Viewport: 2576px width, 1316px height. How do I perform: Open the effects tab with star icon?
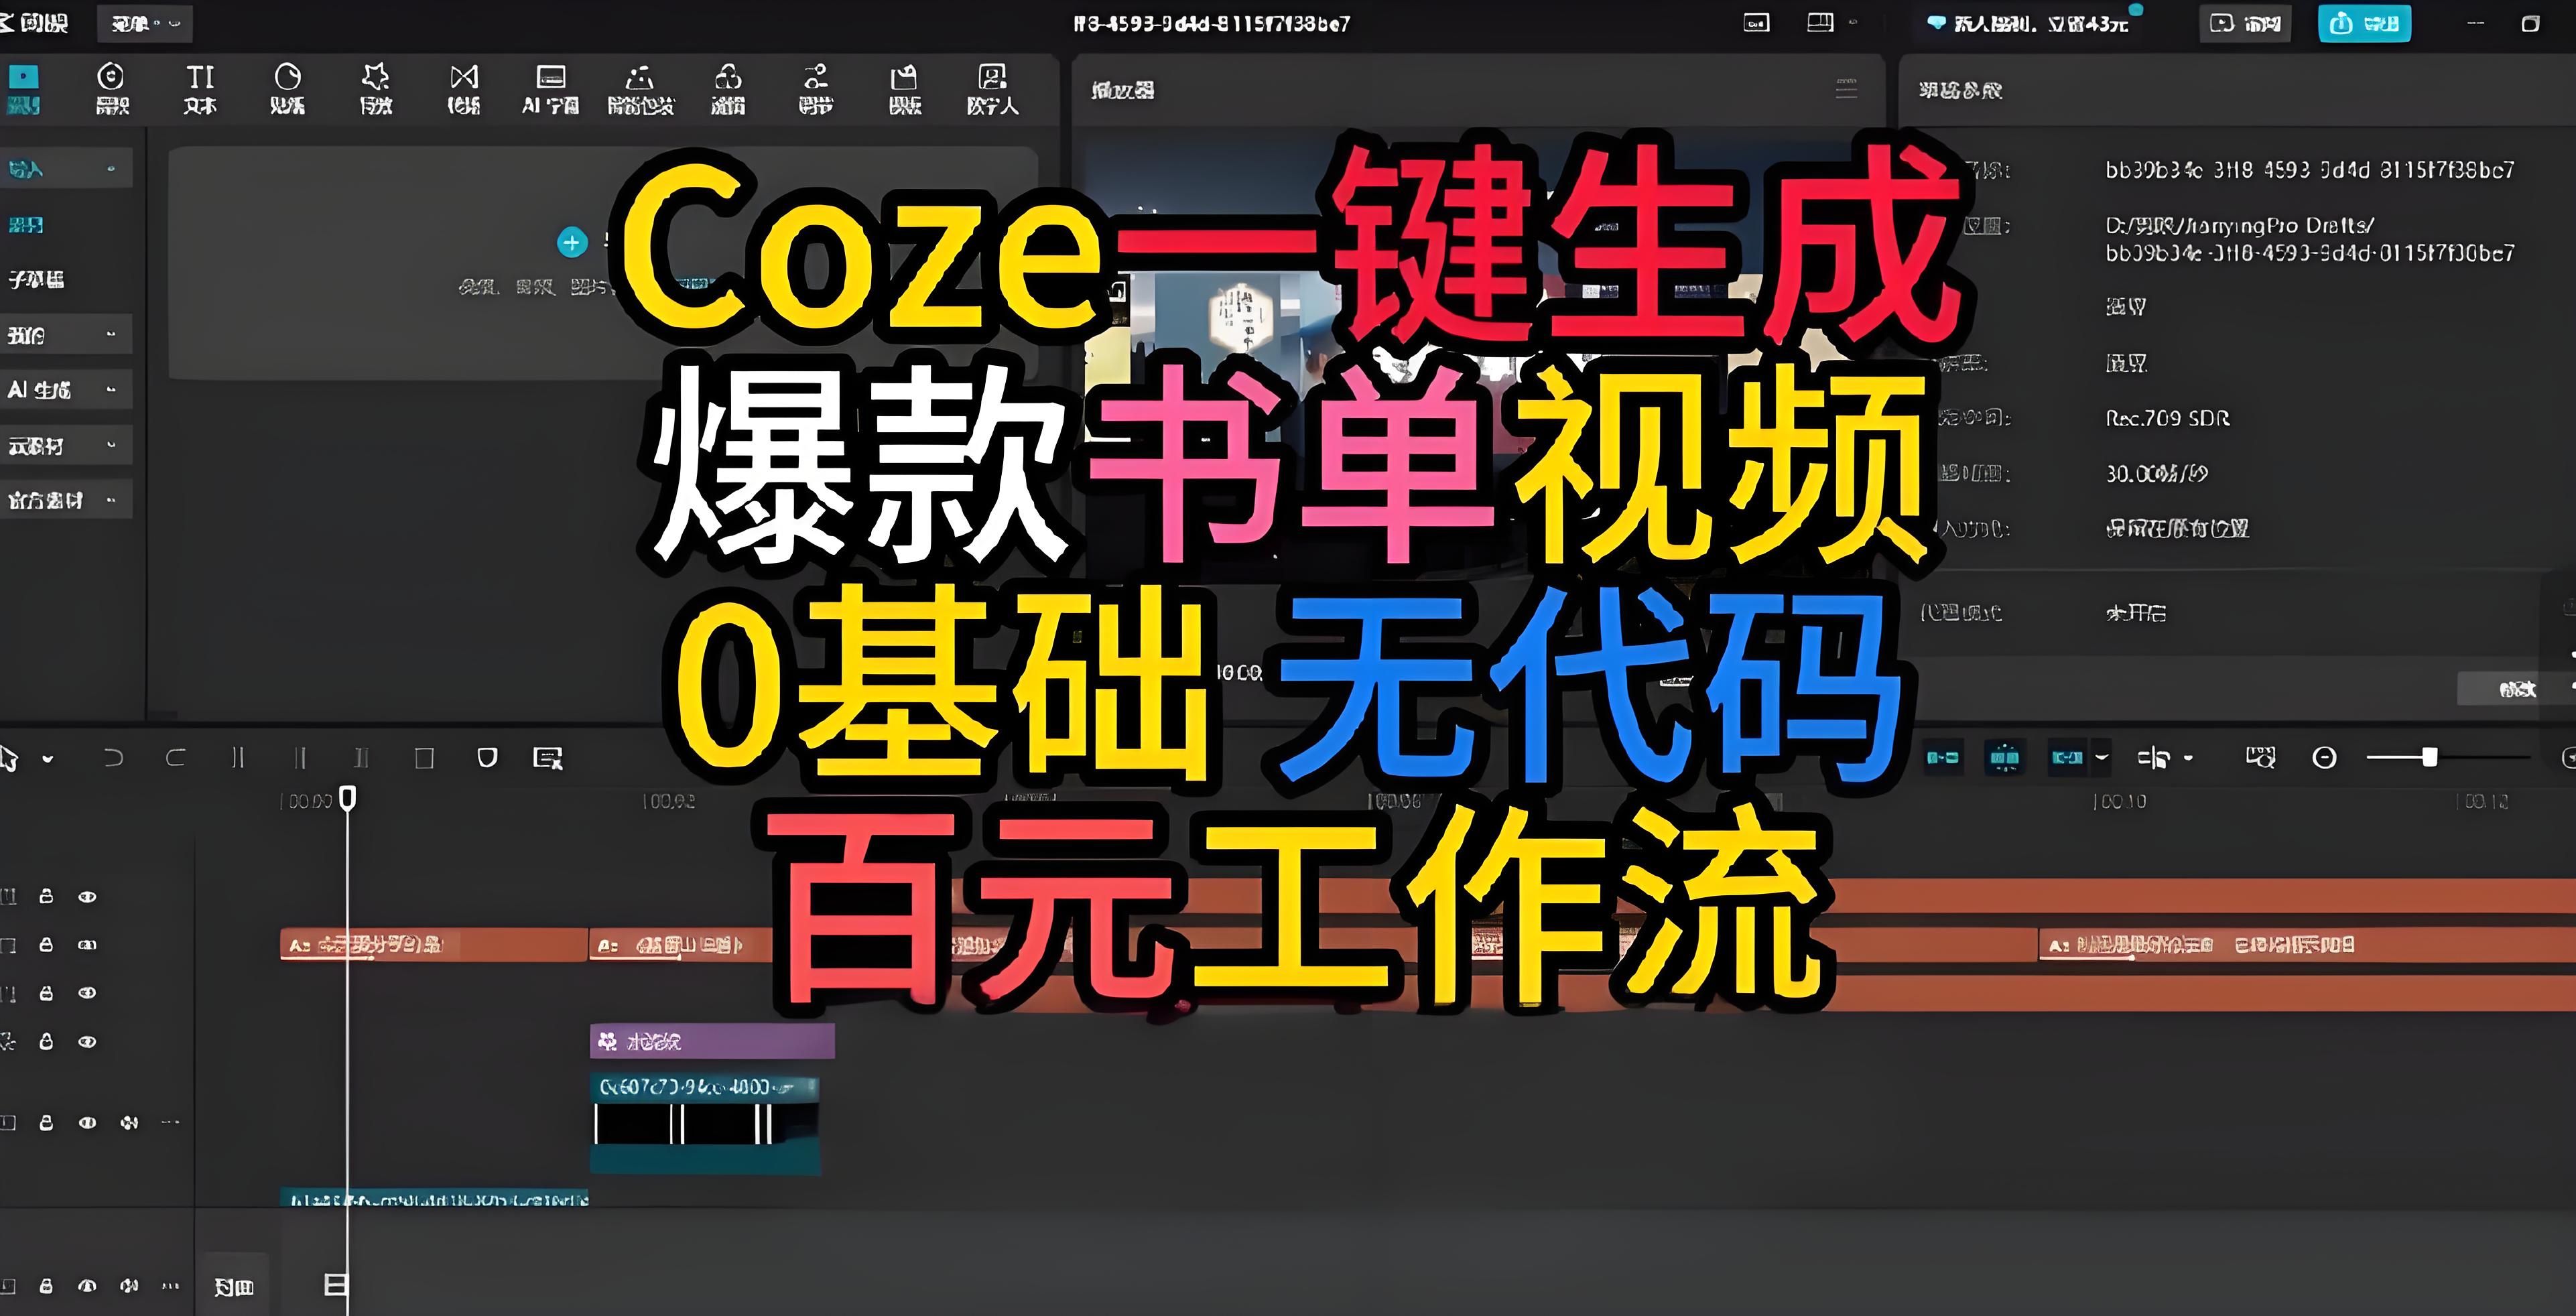[x=376, y=89]
